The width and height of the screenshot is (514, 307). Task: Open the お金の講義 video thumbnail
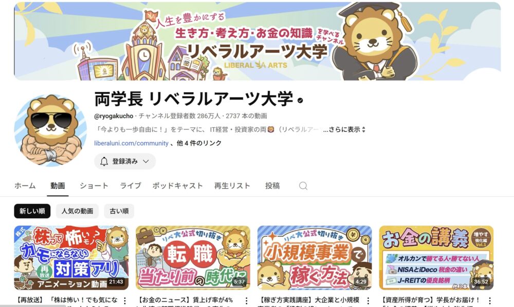(436, 258)
